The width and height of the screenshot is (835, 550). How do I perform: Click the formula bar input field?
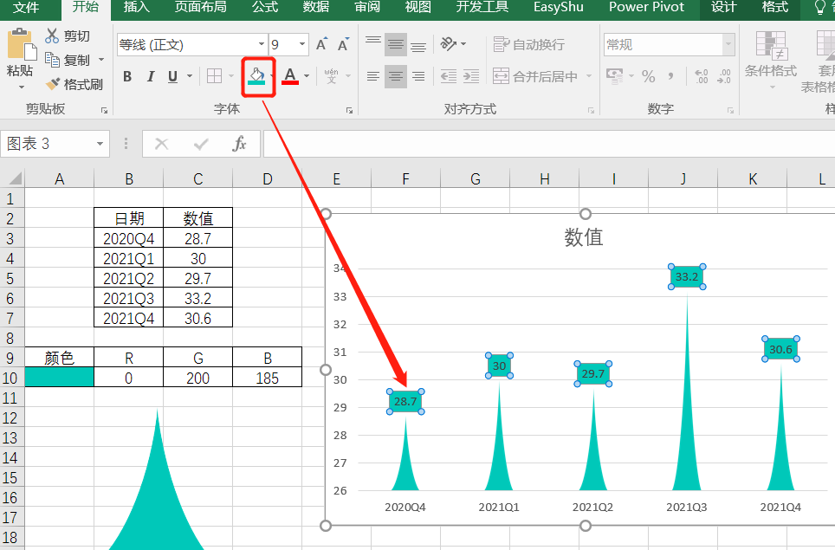coord(549,144)
